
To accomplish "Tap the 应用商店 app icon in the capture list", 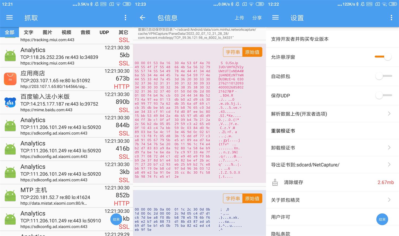I will click(x=10, y=79).
